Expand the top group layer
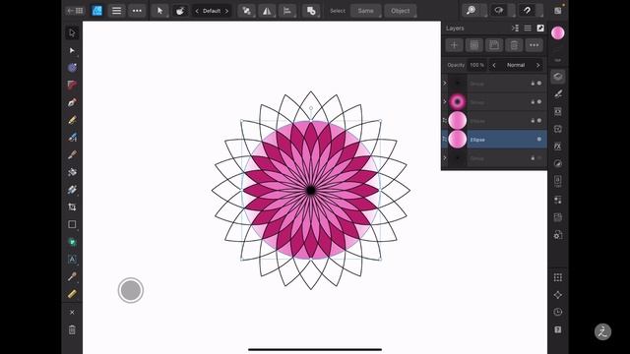This screenshot has height=354, width=630. pos(445,84)
